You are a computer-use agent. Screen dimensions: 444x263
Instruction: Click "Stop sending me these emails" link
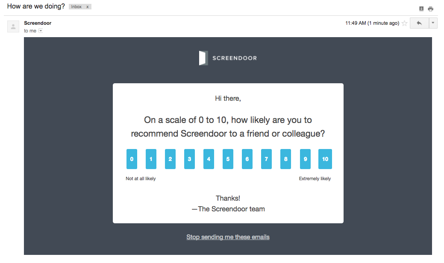[228, 237]
